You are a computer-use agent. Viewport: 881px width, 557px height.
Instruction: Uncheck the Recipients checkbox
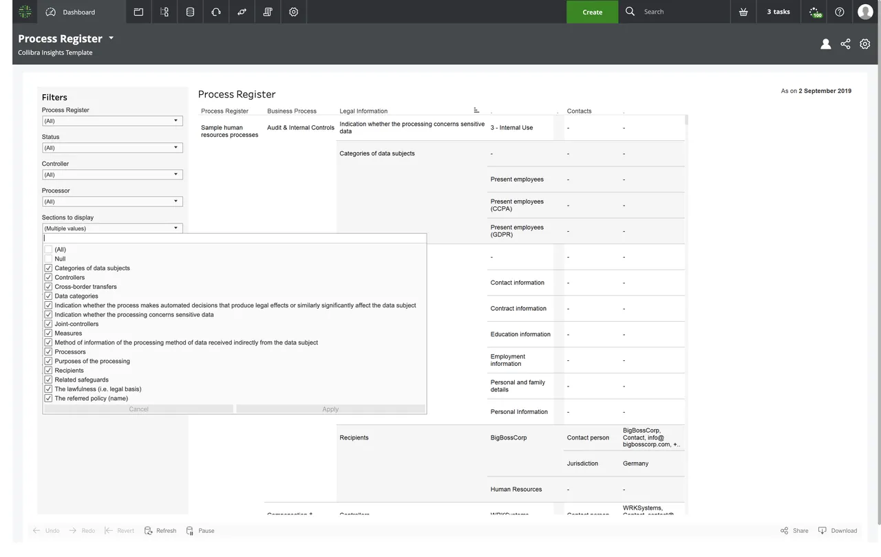pos(48,370)
